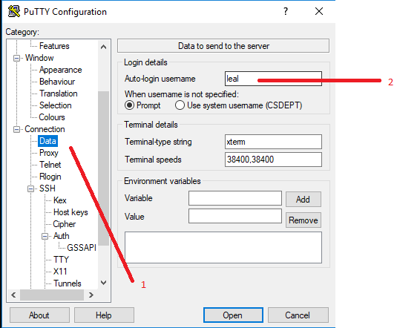Collapse the SSH tree node

click(30, 188)
